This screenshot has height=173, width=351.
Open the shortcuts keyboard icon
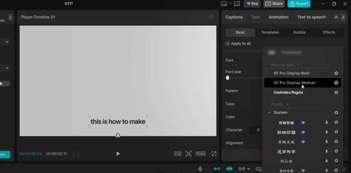pos(237,4)
